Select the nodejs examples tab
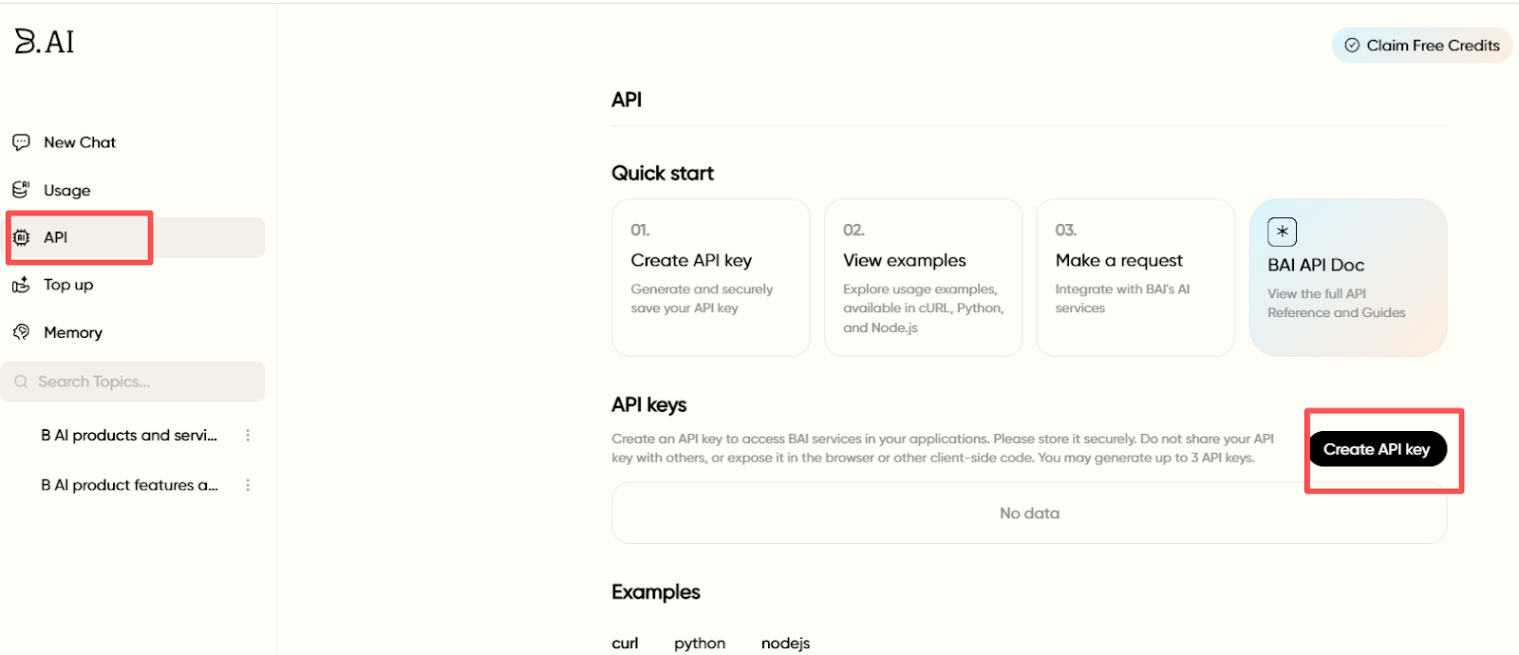Image resolution: width=1519 pixels, height=655 pixels. 785,643
